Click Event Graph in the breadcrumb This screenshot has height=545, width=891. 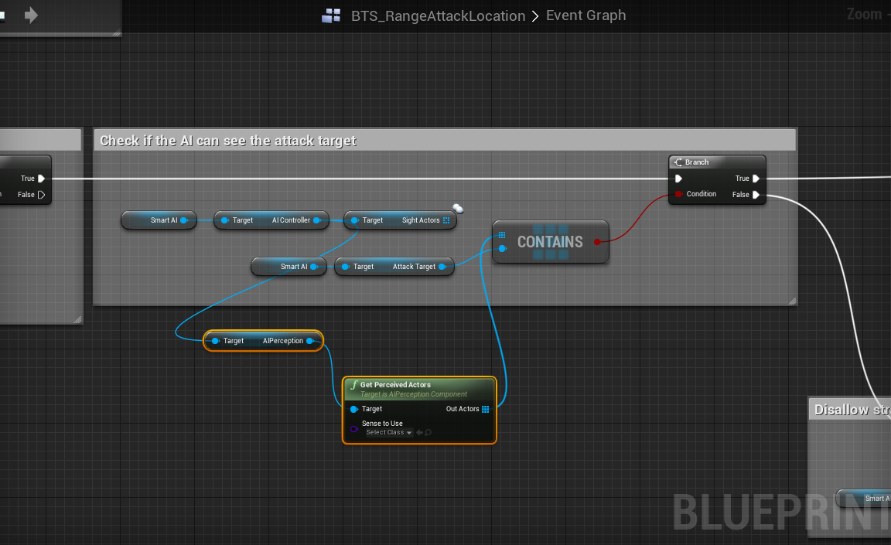(x=585, y=15)
